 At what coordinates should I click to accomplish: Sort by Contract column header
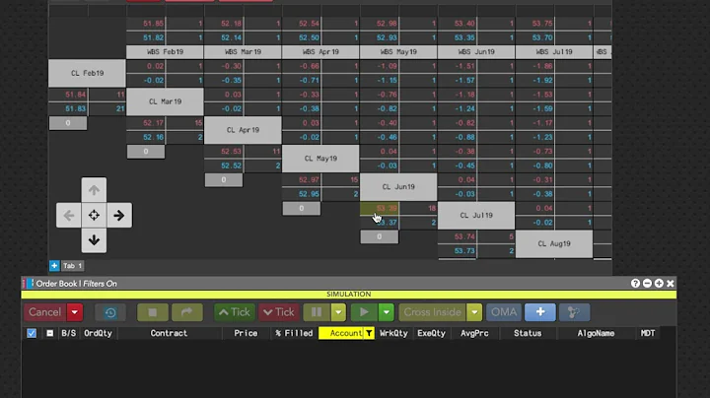[x=169, y=333]
